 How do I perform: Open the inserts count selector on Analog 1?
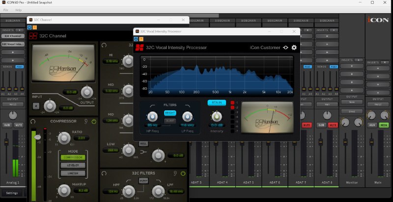[x=20, y=30]
